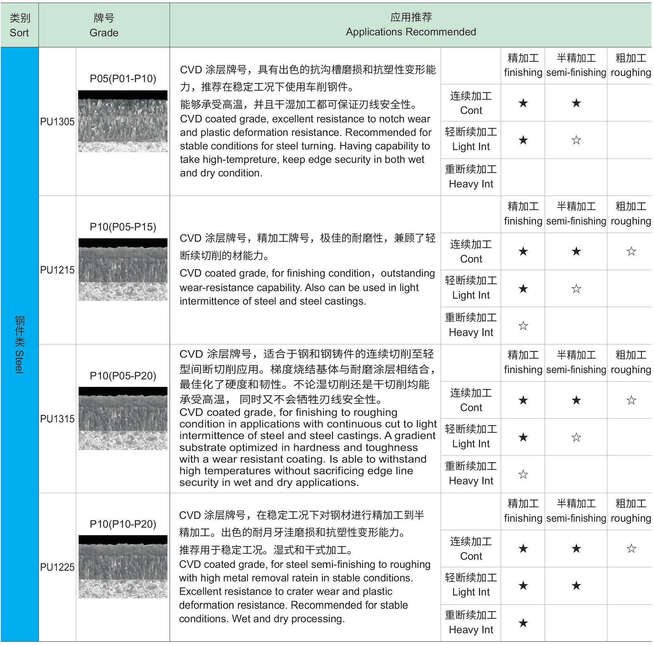Click PU1215 Light Int semi-finishing hollow star
The image size is (654, 645).
pos(576,288)
